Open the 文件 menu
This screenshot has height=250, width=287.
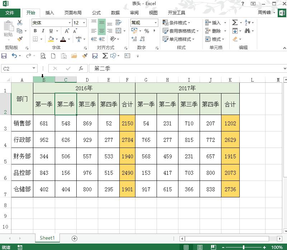(10, 13)
